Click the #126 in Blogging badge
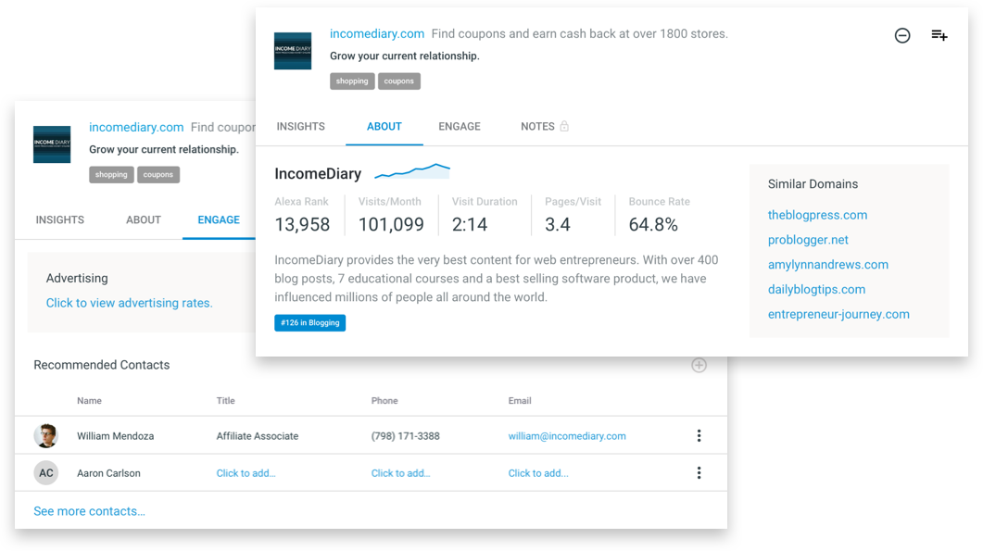The width and height of the screenshot is (983, 551). coord(309,323)
